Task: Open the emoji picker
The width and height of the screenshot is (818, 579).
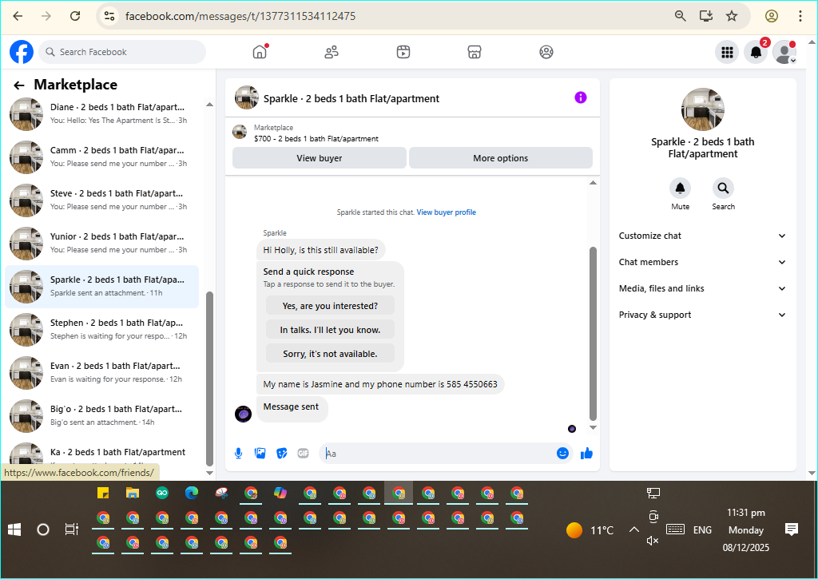Action: 562,454
